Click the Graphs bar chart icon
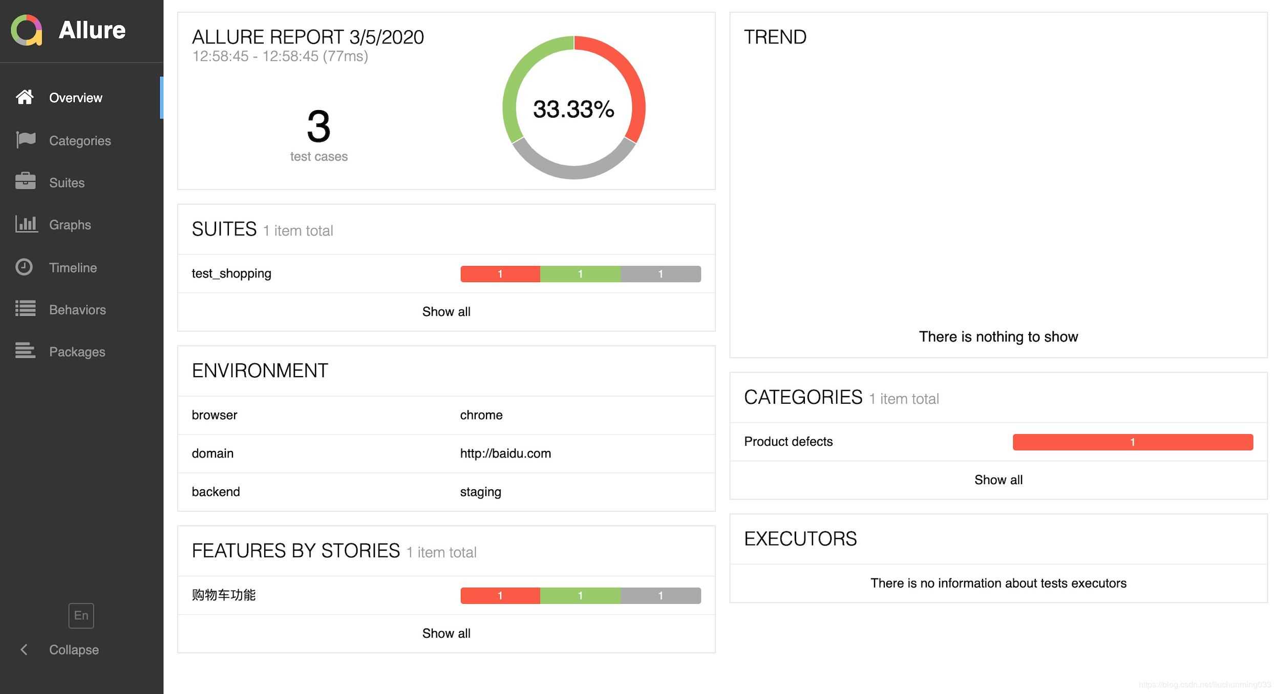 pyautogui.click(x=26, y=224)
